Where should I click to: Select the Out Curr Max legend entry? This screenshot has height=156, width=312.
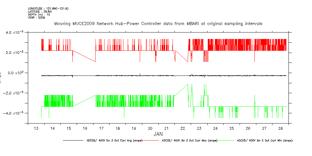point(190,141)
